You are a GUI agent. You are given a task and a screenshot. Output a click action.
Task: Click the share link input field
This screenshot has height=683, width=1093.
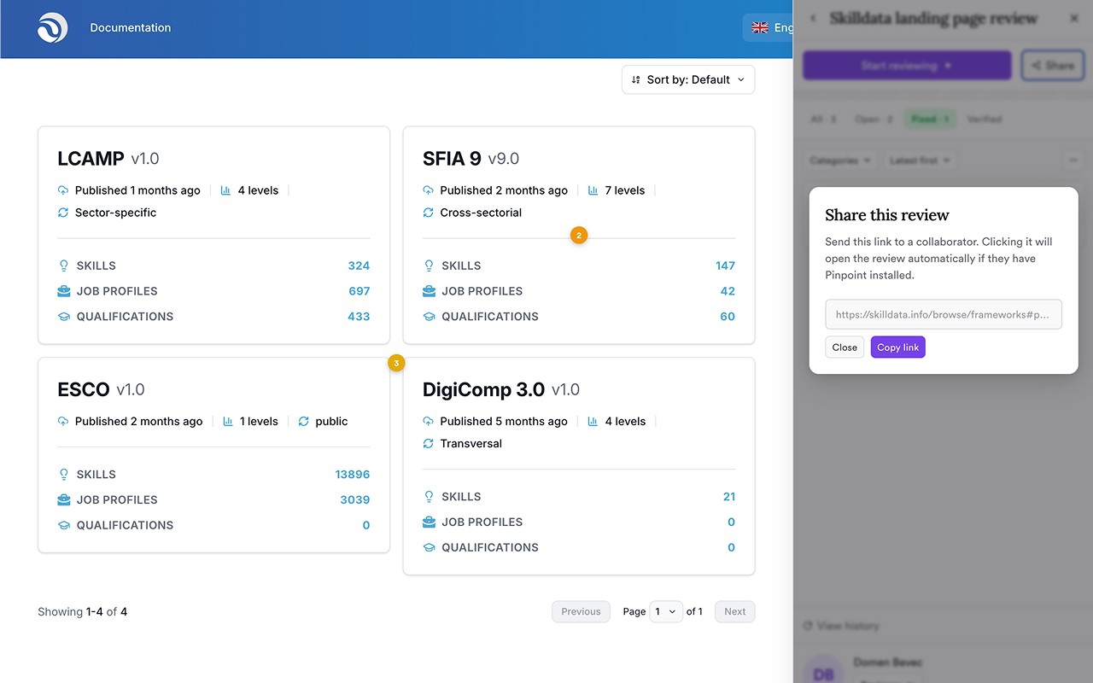[x=944, y=314]
